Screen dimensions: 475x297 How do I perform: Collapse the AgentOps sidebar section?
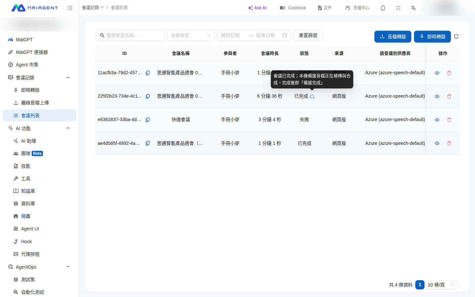tap(68, 267)
